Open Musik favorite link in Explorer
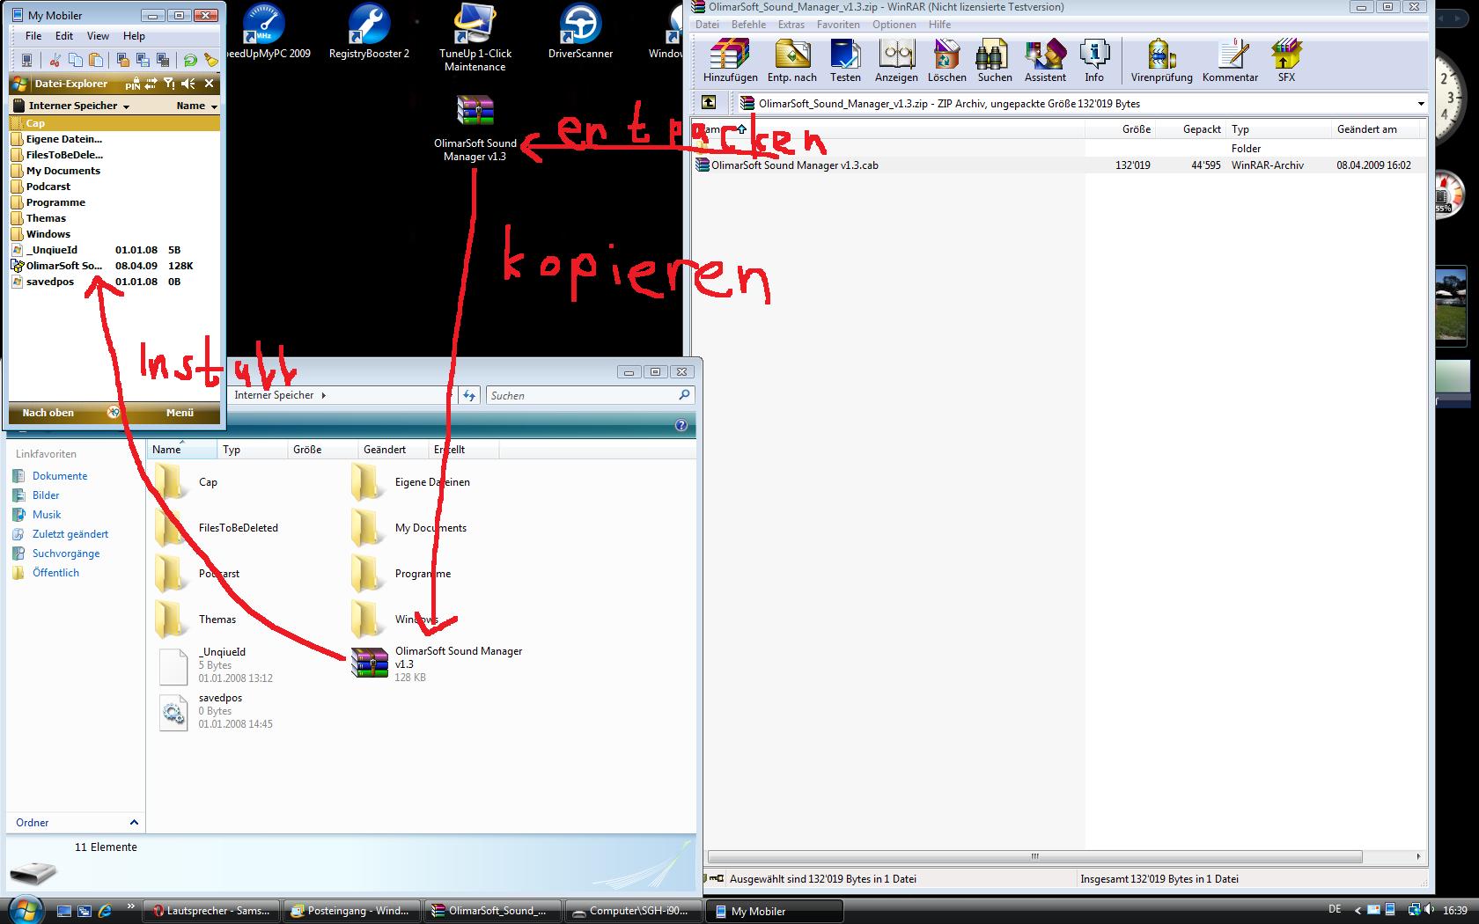 pyautogui.click(x=47, y=515)
